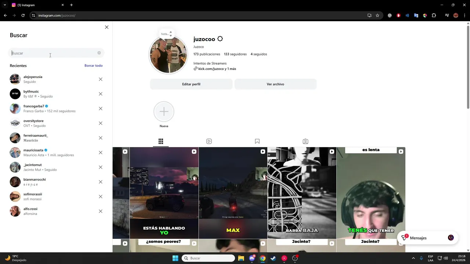
Task: Open bianmarrocchi profile avatar
Action: coord(15,182)
